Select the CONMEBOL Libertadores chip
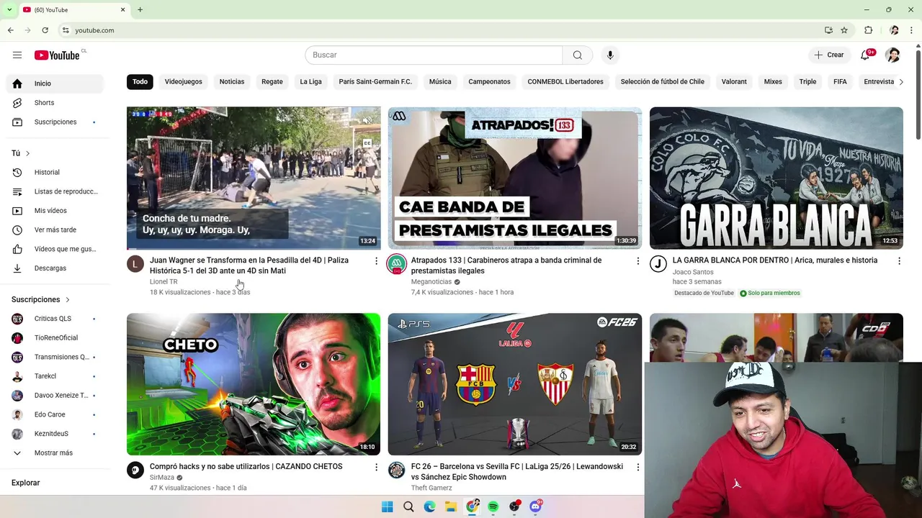The width and height of the screenshot is (922, 518). pos(565,82)
